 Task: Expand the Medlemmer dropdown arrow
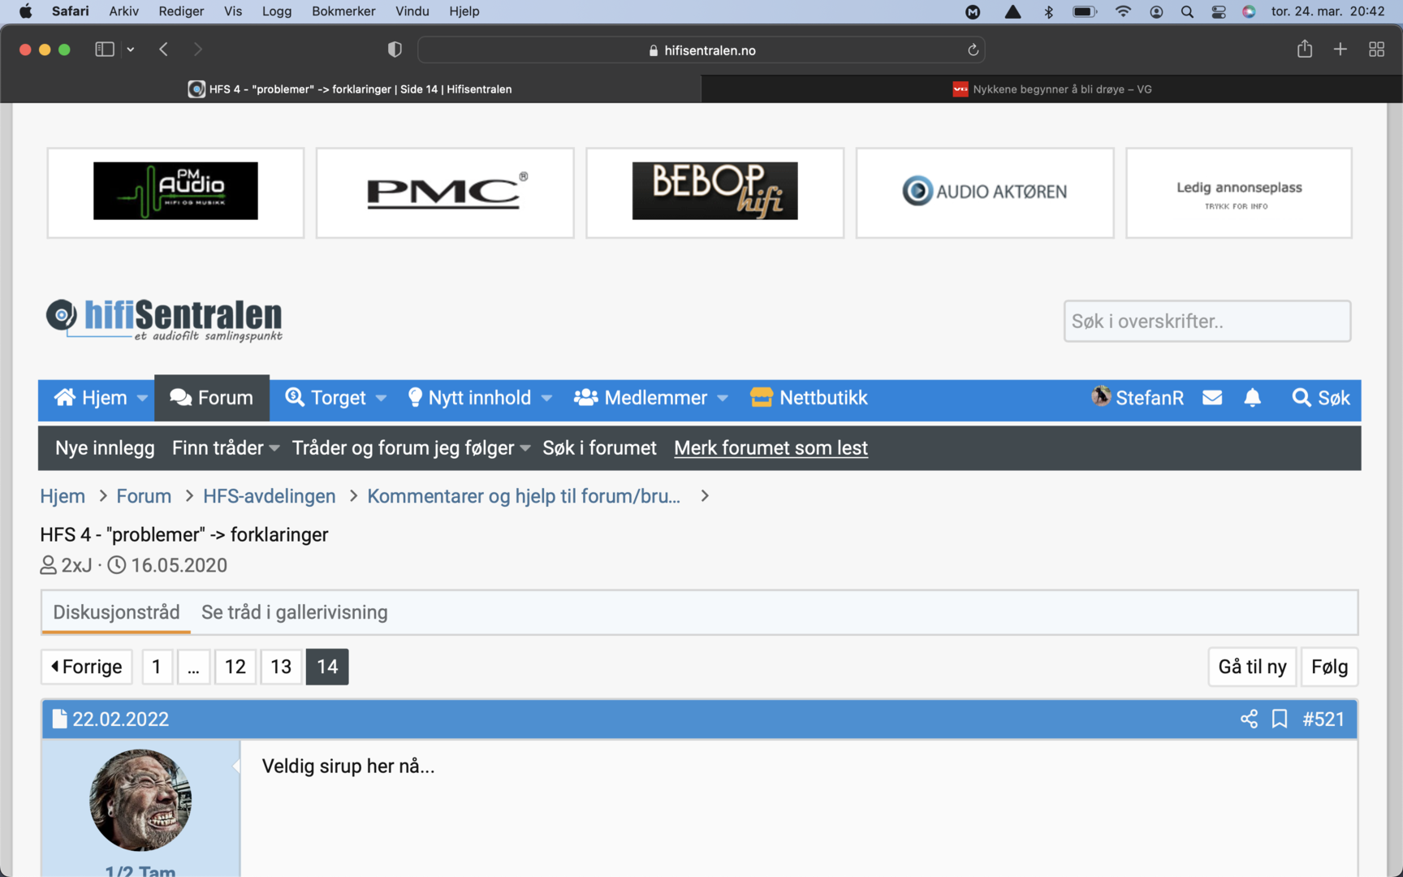click(723, 399)
